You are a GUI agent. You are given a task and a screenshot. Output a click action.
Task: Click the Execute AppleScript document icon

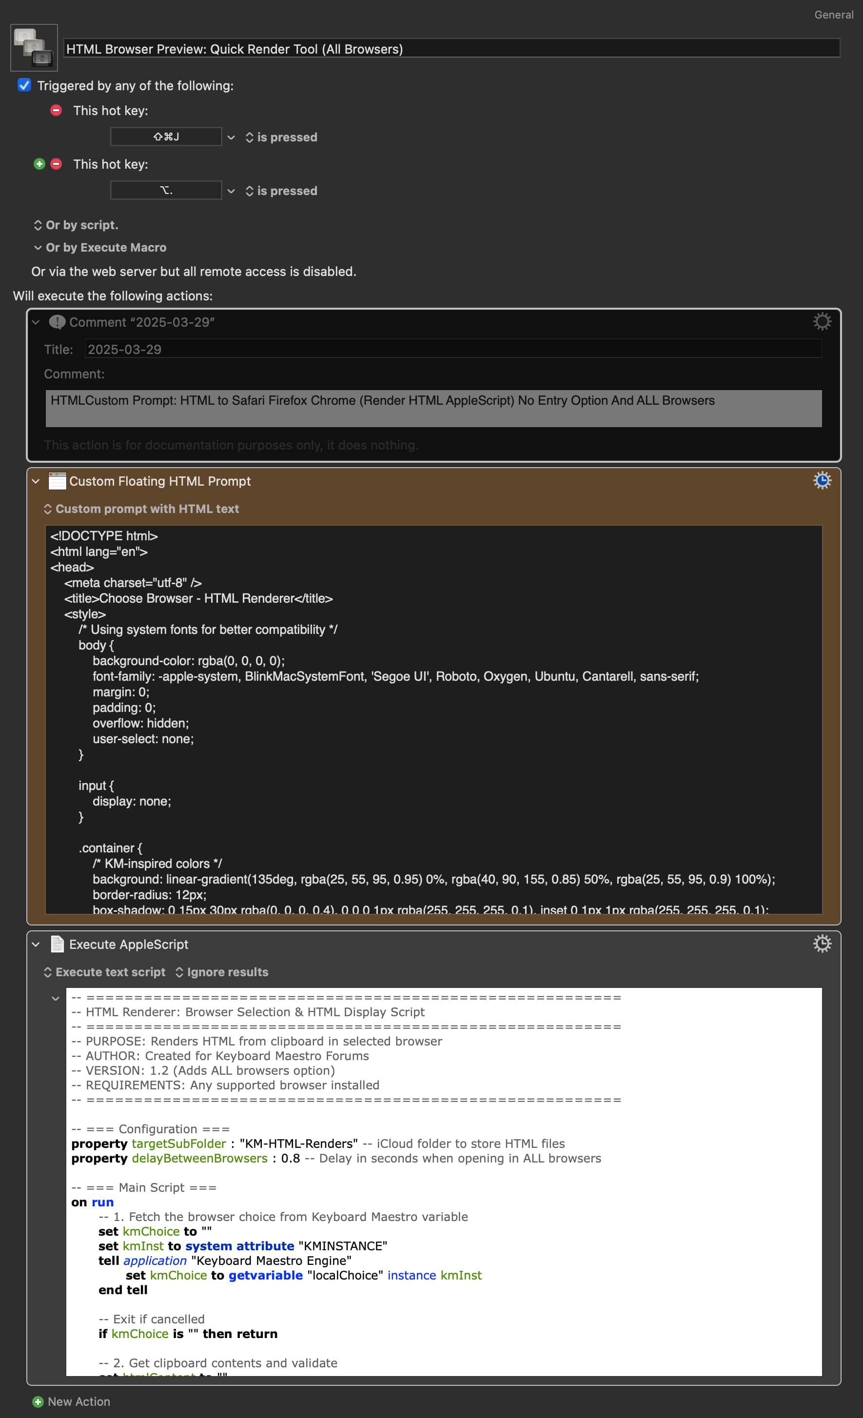click(57, 945)
